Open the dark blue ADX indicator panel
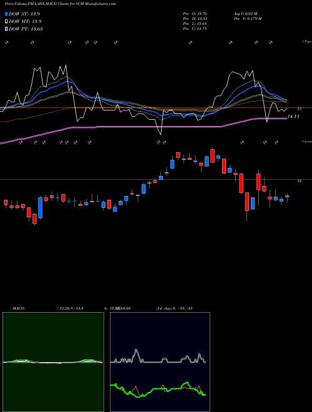The width and height of the screenshot is (312, 412). (x=160, y=362)
